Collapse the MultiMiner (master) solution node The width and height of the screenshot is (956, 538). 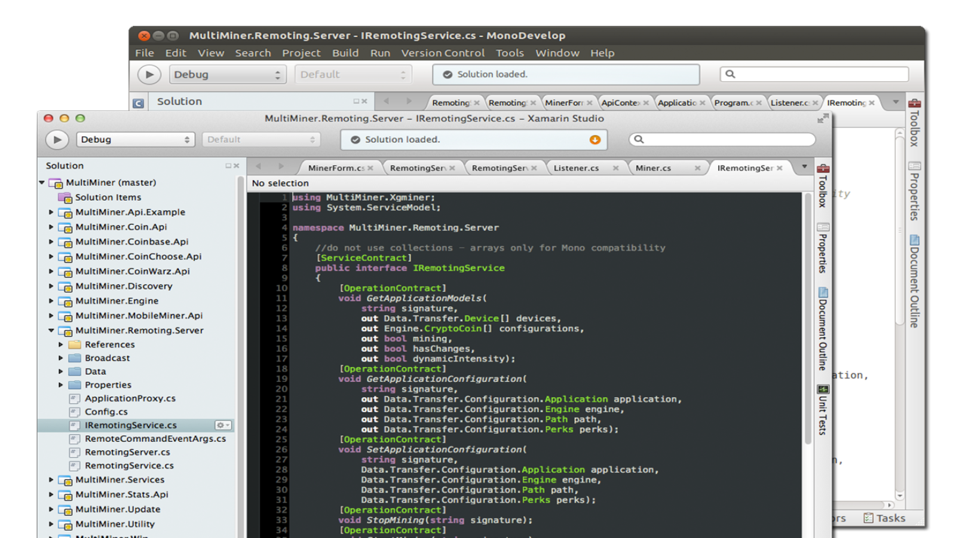(42, 182)
